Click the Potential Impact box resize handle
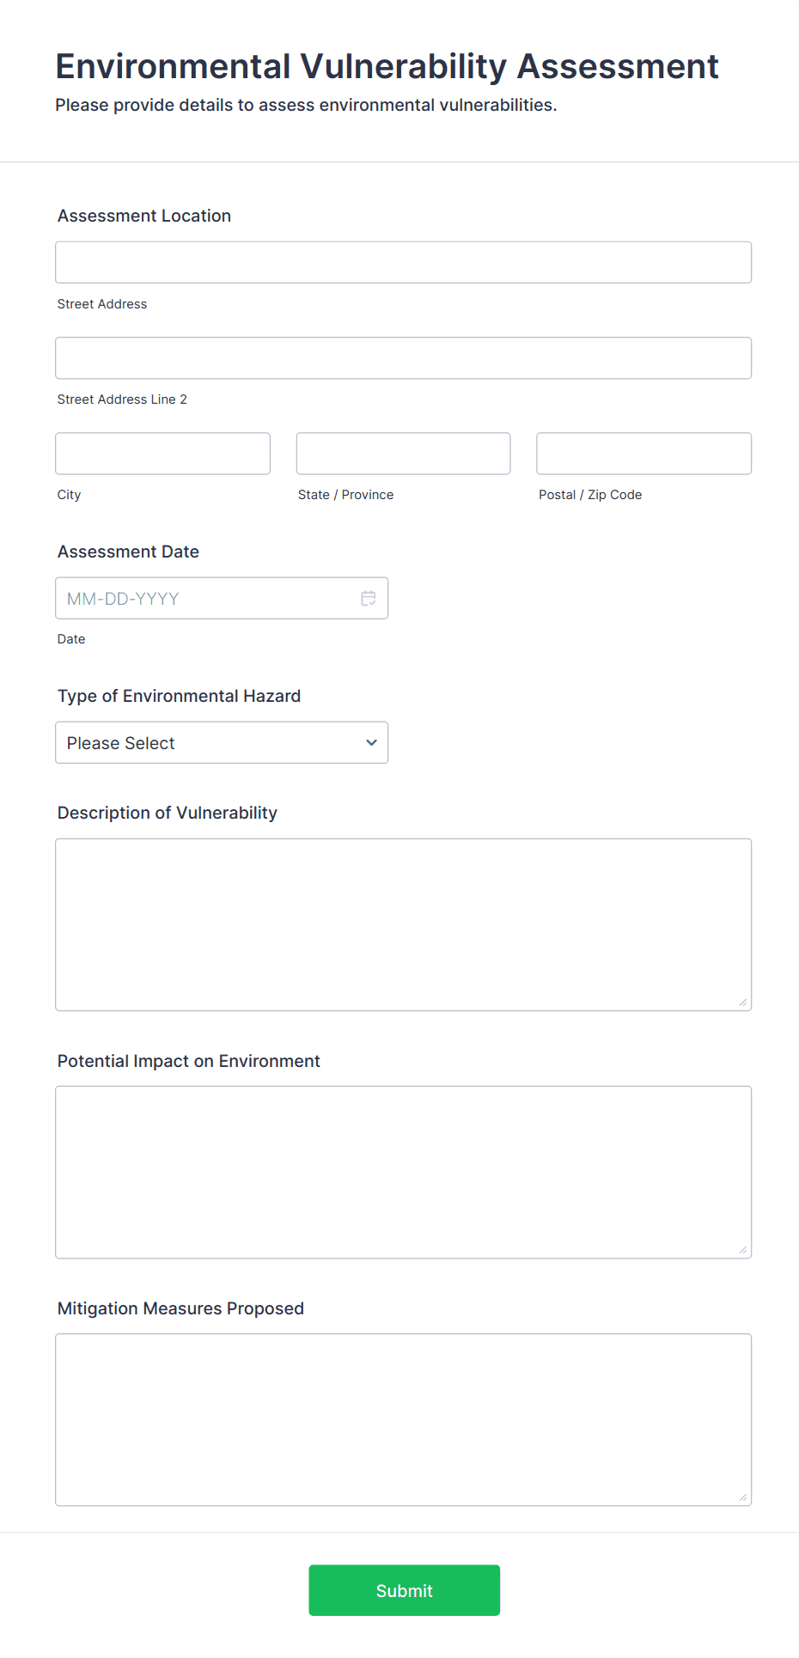The image size is (799, 1658). pos(742,1249)
